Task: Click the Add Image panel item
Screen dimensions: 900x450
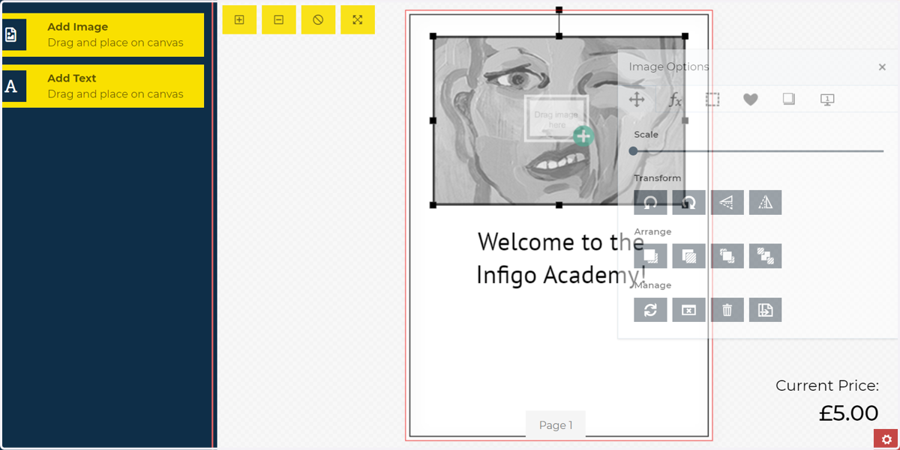Action: click(103, 34)
